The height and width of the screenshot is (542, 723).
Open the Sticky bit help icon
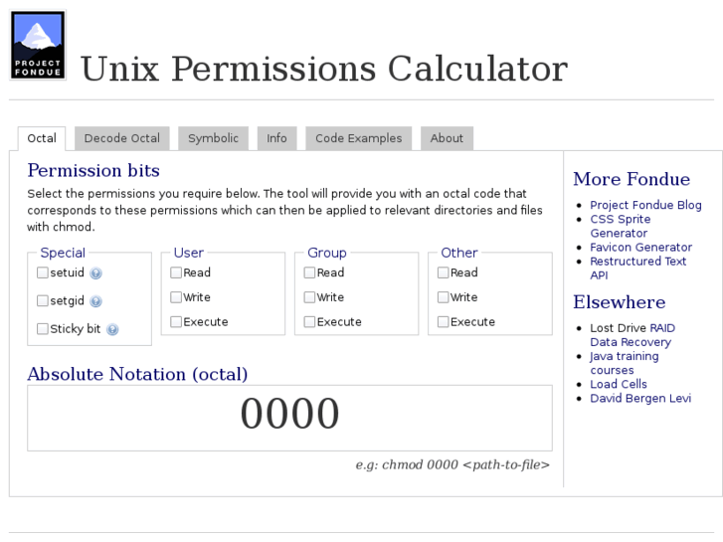point(112,329)
